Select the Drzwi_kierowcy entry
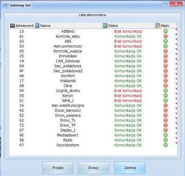185x176 pixels. (x=68, y=110)
